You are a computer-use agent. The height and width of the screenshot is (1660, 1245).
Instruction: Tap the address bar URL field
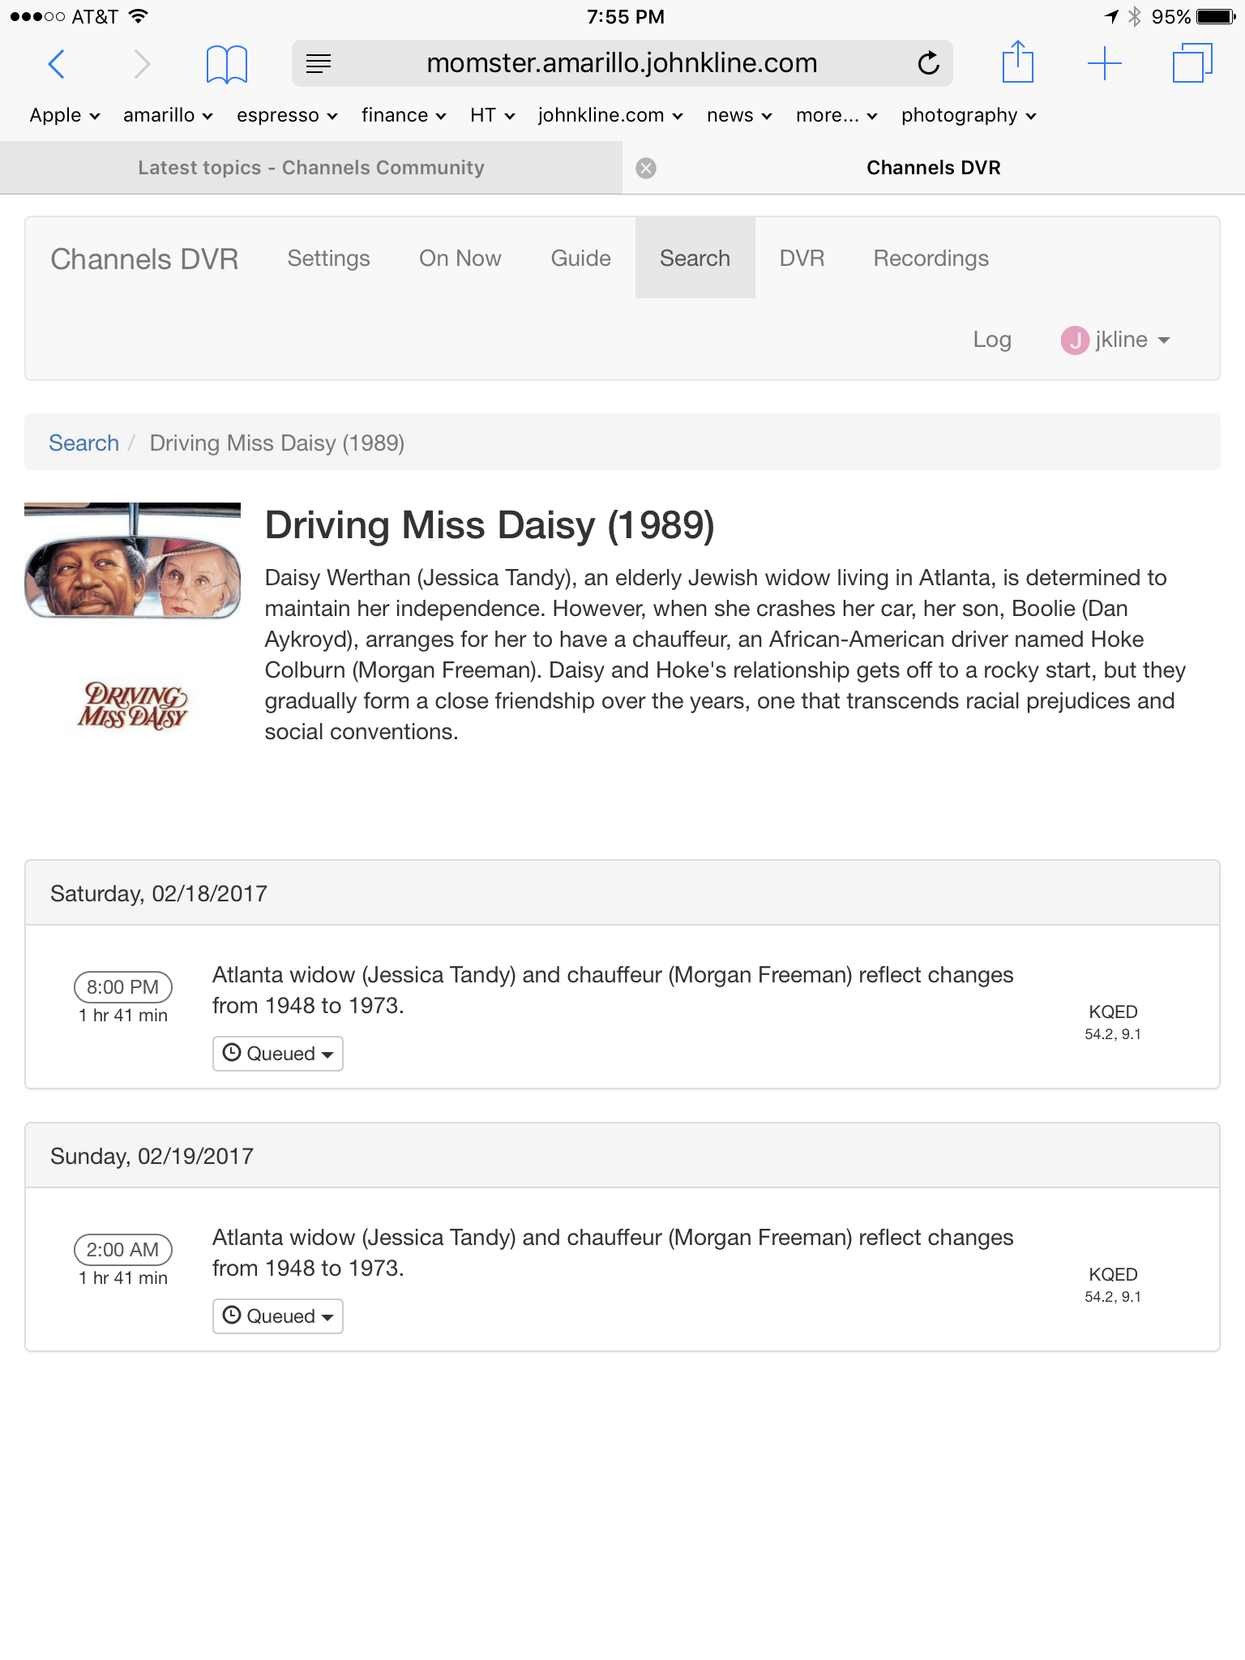point(621,63)
